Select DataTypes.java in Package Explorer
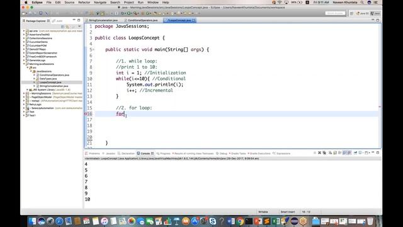Viewport: 403px width, 227px height. point(48,79)
